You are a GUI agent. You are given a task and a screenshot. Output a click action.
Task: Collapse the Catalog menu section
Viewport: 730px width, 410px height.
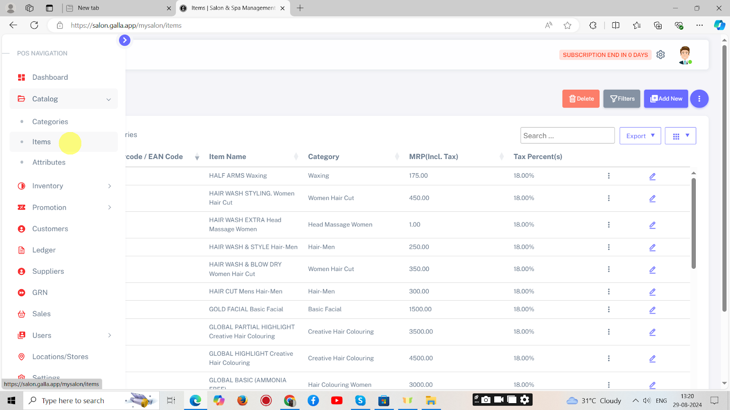click(x=63, y=99)
